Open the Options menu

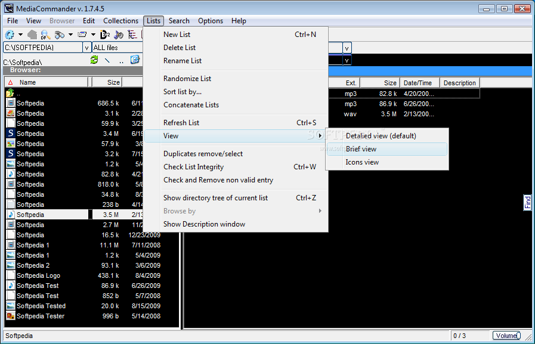click(x=211, y=21)
